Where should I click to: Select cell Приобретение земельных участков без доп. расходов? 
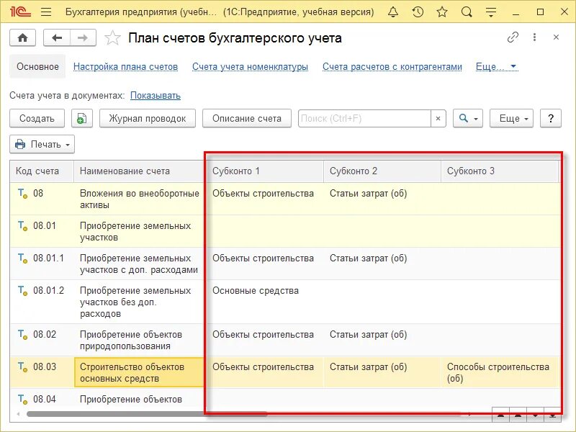140,302
